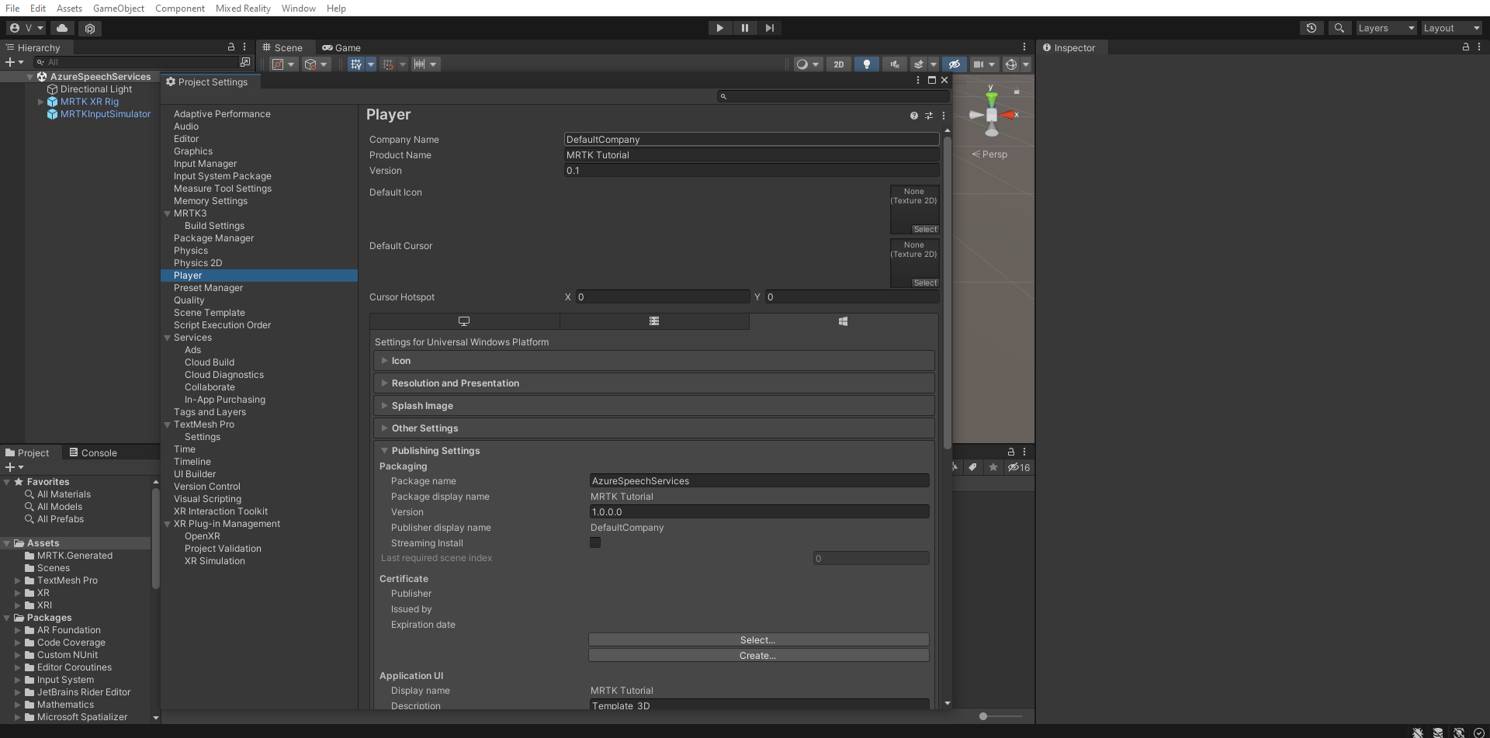Toggle the Streaming Install checkbox
The width and height of the screenshot is (1490, 738).
595,542
